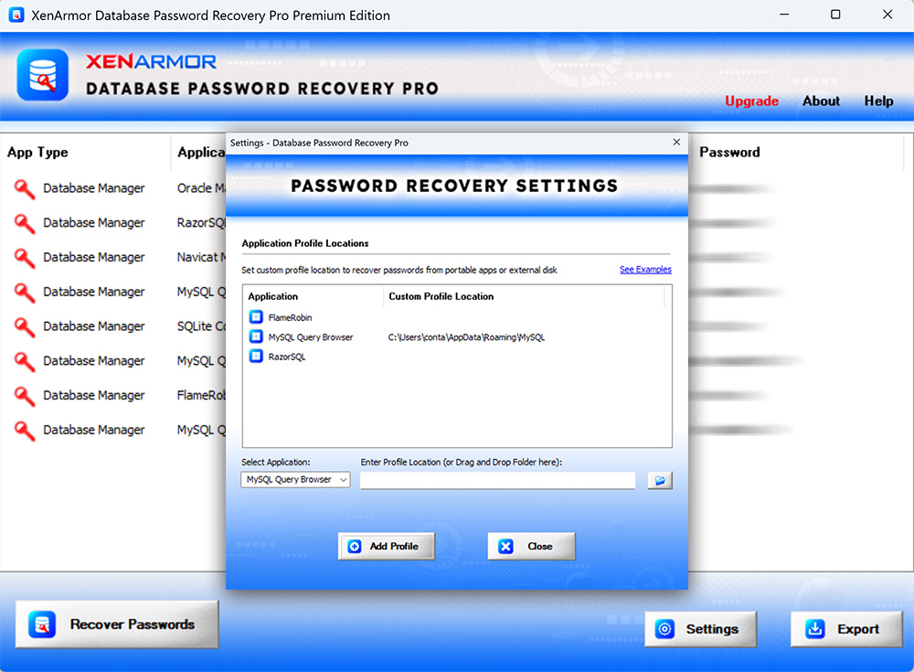Click the Settings button at the bottom
This screenshot has width=914, height=672.
click(701, 629)
